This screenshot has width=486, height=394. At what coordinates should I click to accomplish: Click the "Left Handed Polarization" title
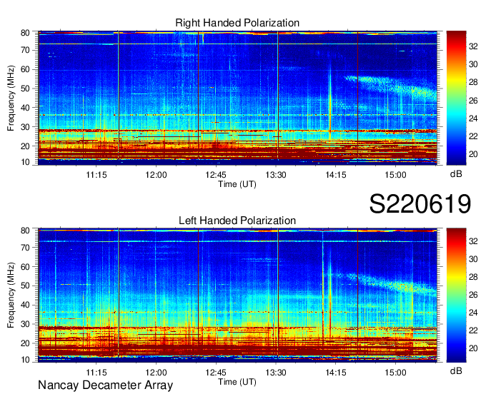[x=237, y=221]
